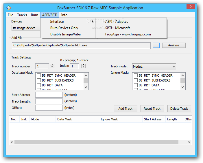
Task: Check BS_RDT_DATA in Datatype Mask
Action: pos(39,85)
